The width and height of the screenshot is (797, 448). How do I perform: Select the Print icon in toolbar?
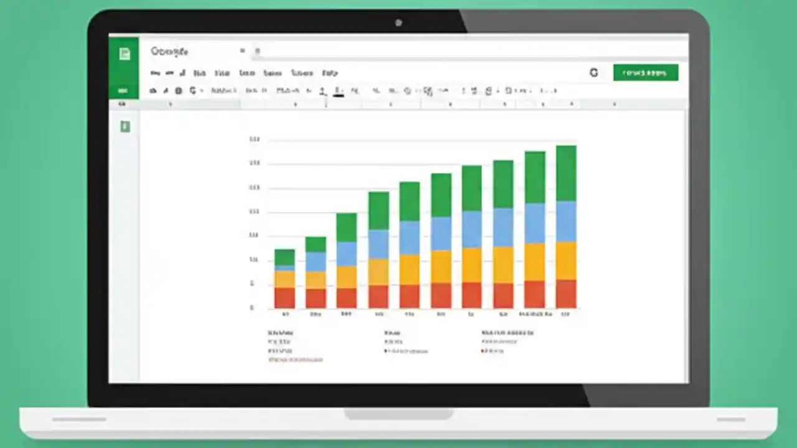pyautogui.click(x=179, y=91)
